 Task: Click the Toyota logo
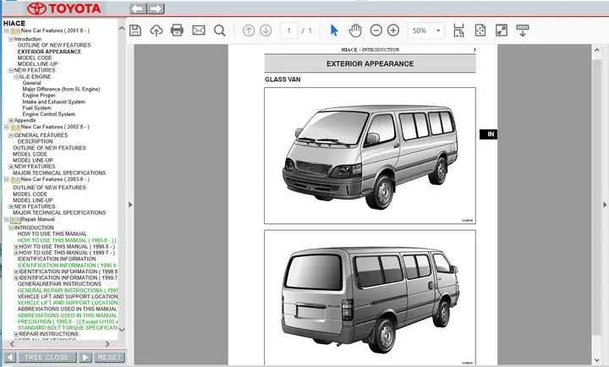pos(64,8)
